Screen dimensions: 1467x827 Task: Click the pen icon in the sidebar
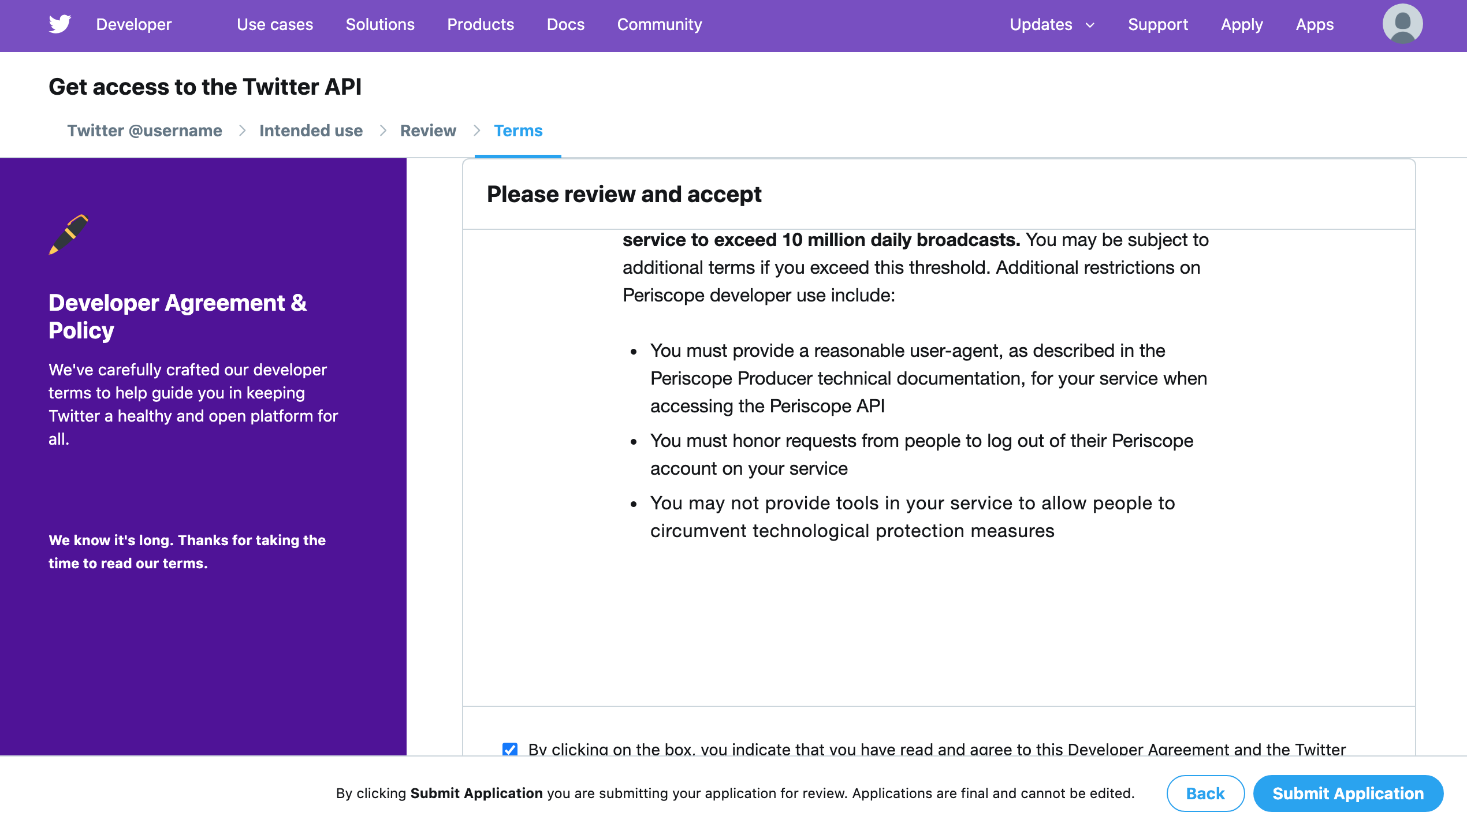tap(69, 234)
